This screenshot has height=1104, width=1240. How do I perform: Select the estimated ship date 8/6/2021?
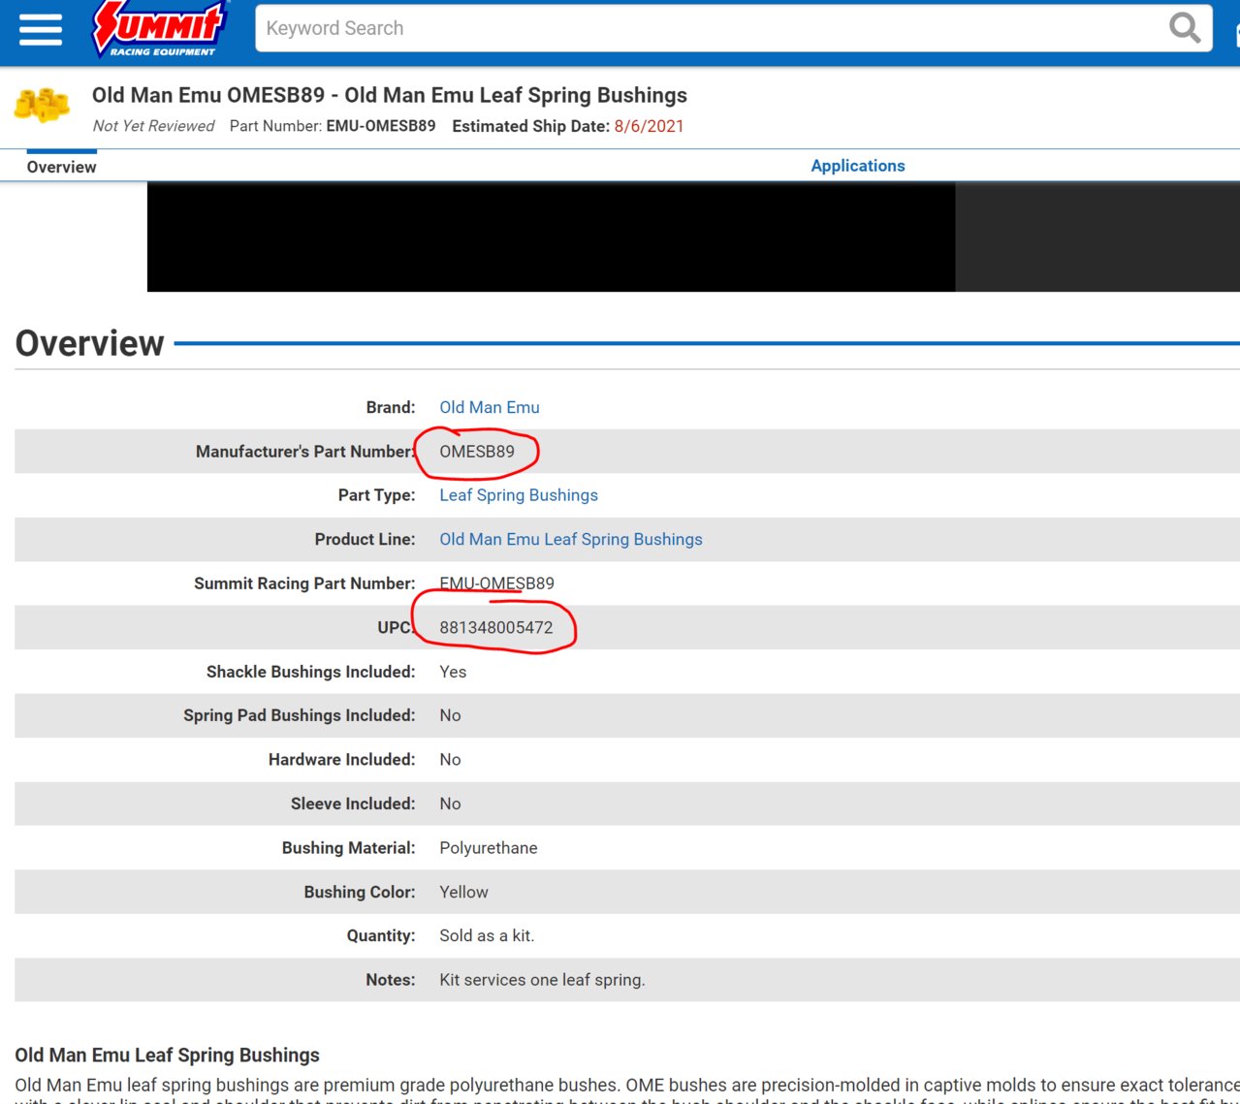(649, 126)
